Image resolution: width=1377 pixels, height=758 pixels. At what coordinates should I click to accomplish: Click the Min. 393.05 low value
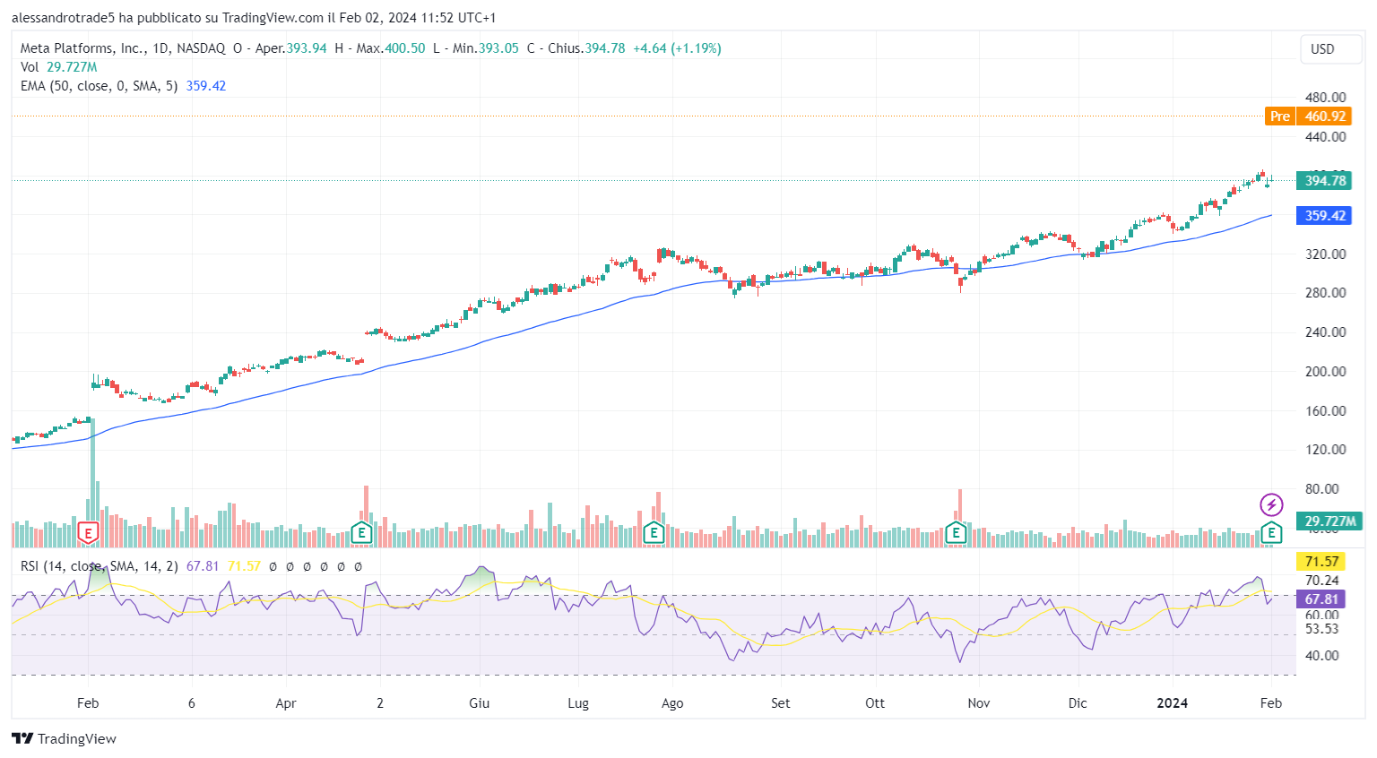pyautogui.click(x=476, y=48)
